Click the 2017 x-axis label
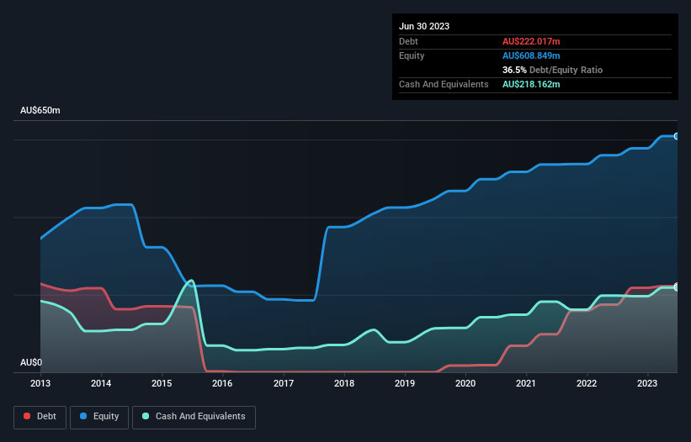The height and width of the screenshot is (442, 691). [284, 383]
